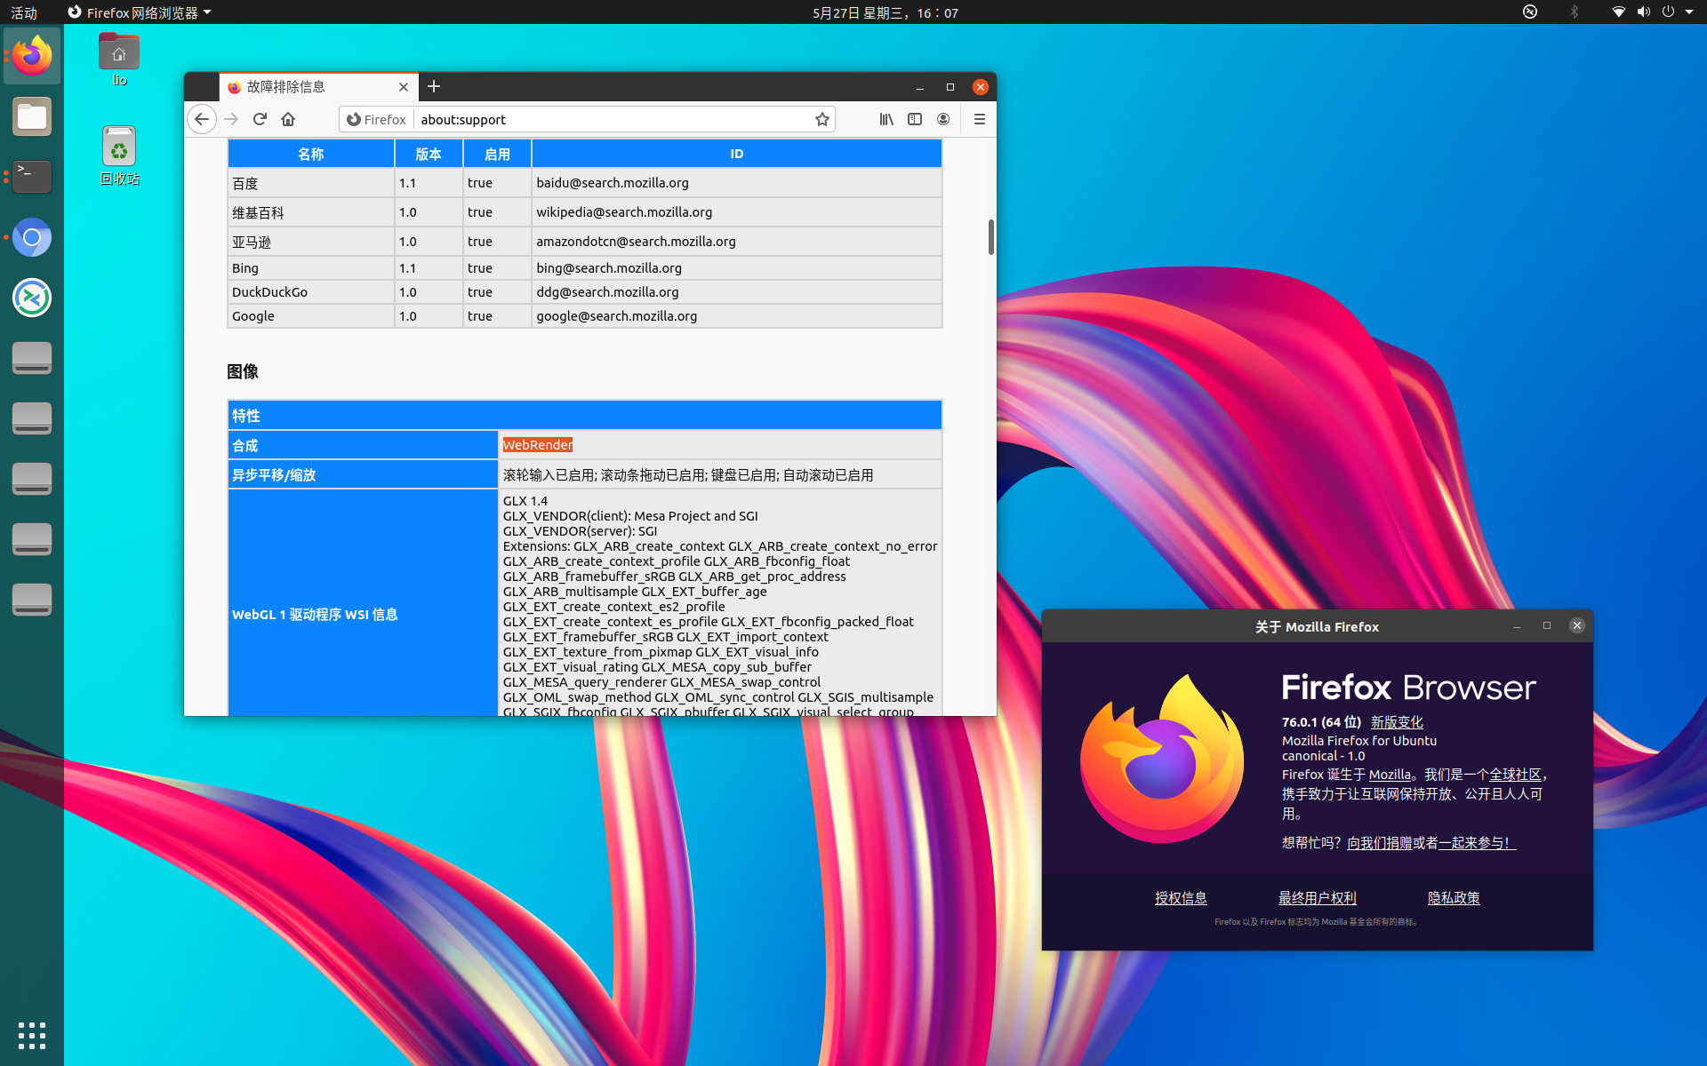This screenshot has height=1066, width=1707.
Task: Open the Firefox home page icon
Action: coord(288,119)
